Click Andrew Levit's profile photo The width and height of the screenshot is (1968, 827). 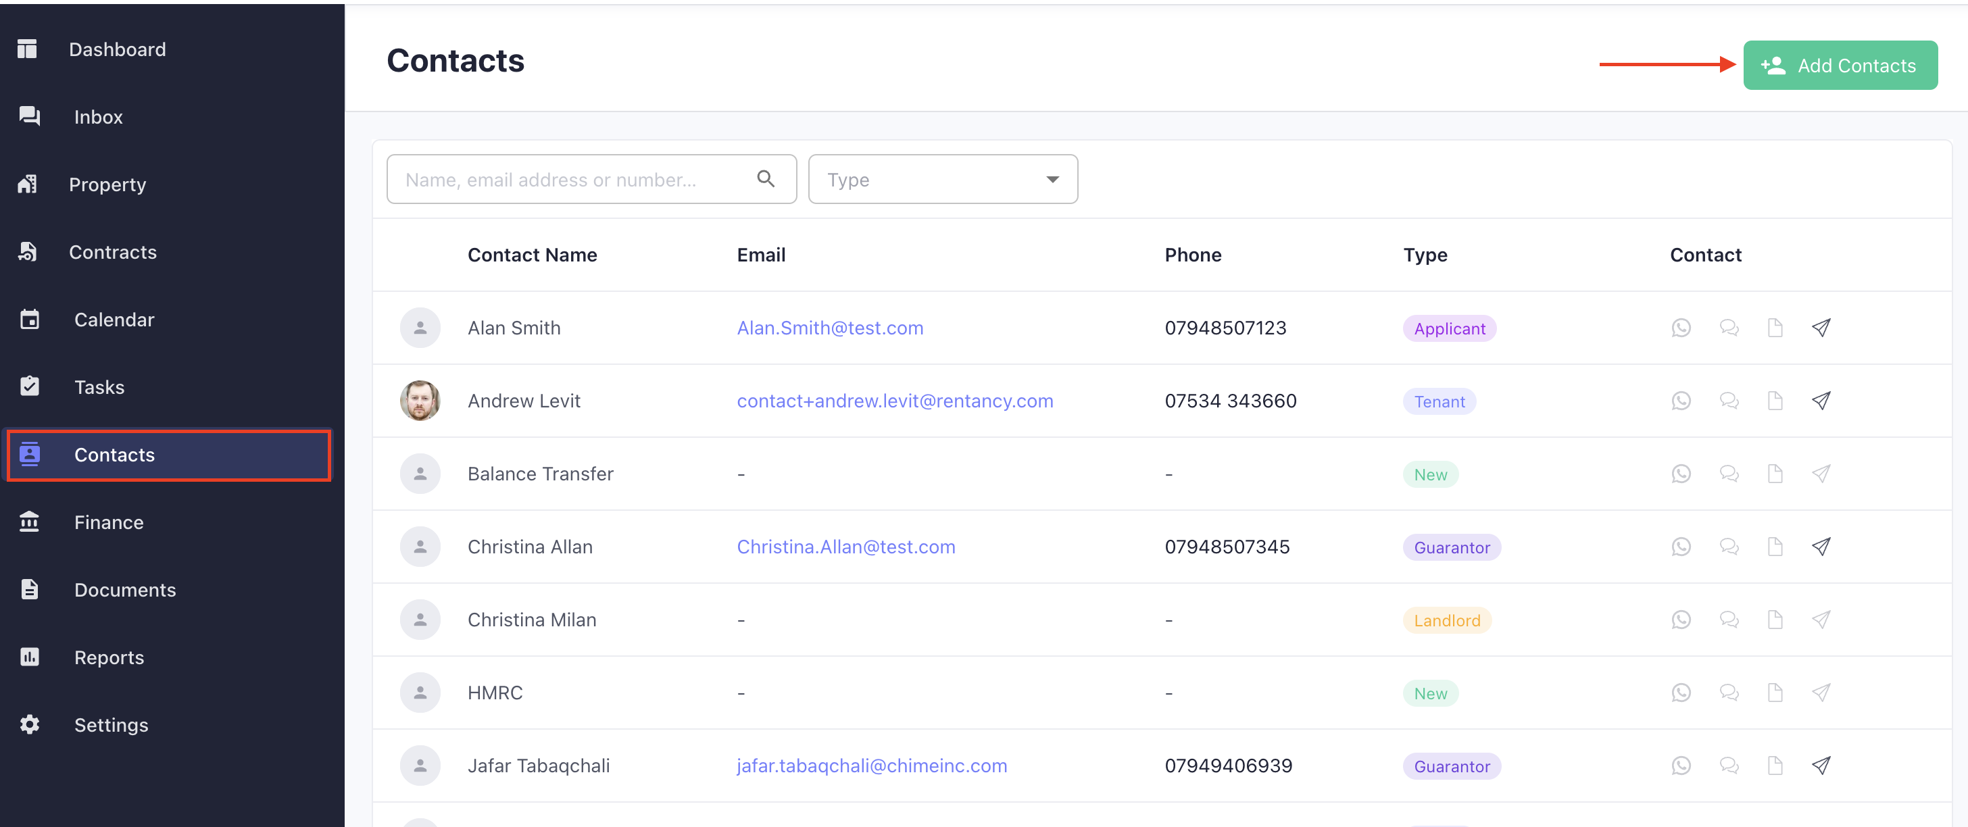420,401
